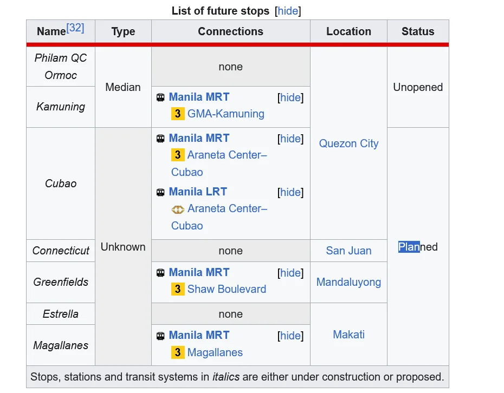Image resolution: width=504 pixels, height=393 pixels.
Task: Open the MRT Araneta Center–Cubao link
Action: click(x=227, y=155)
